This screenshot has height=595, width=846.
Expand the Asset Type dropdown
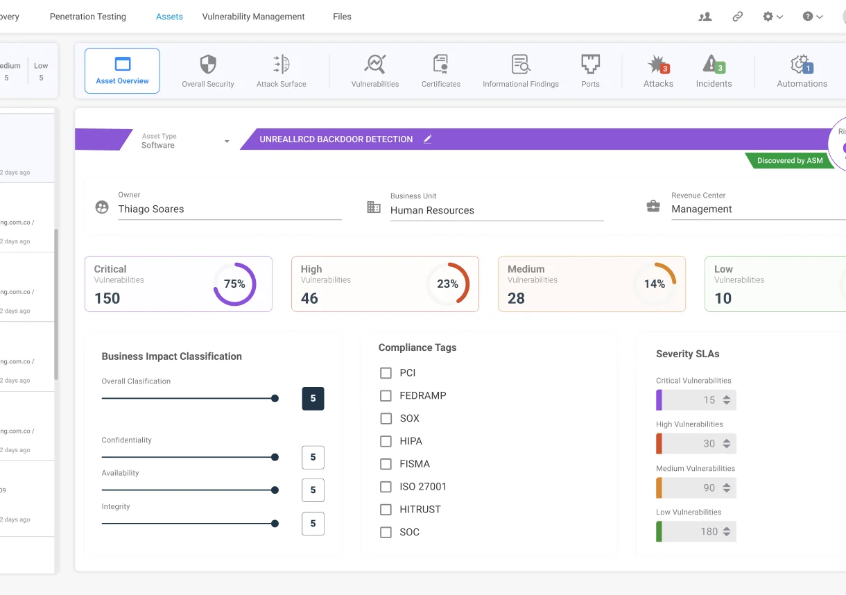tap(227, 141)
